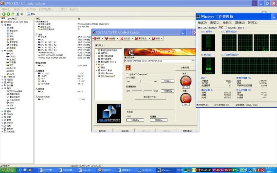
Task: Click the Internet Explorer quick launch icon
Action: coord(20,170)
